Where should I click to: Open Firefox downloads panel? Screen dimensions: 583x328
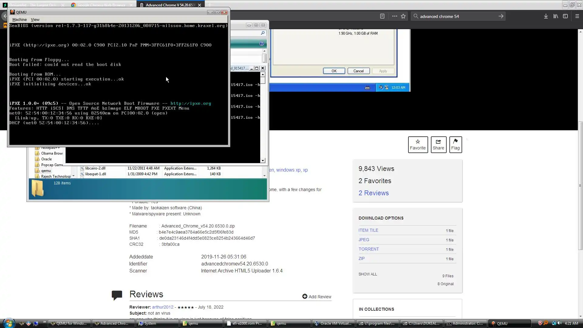[546, 16]
